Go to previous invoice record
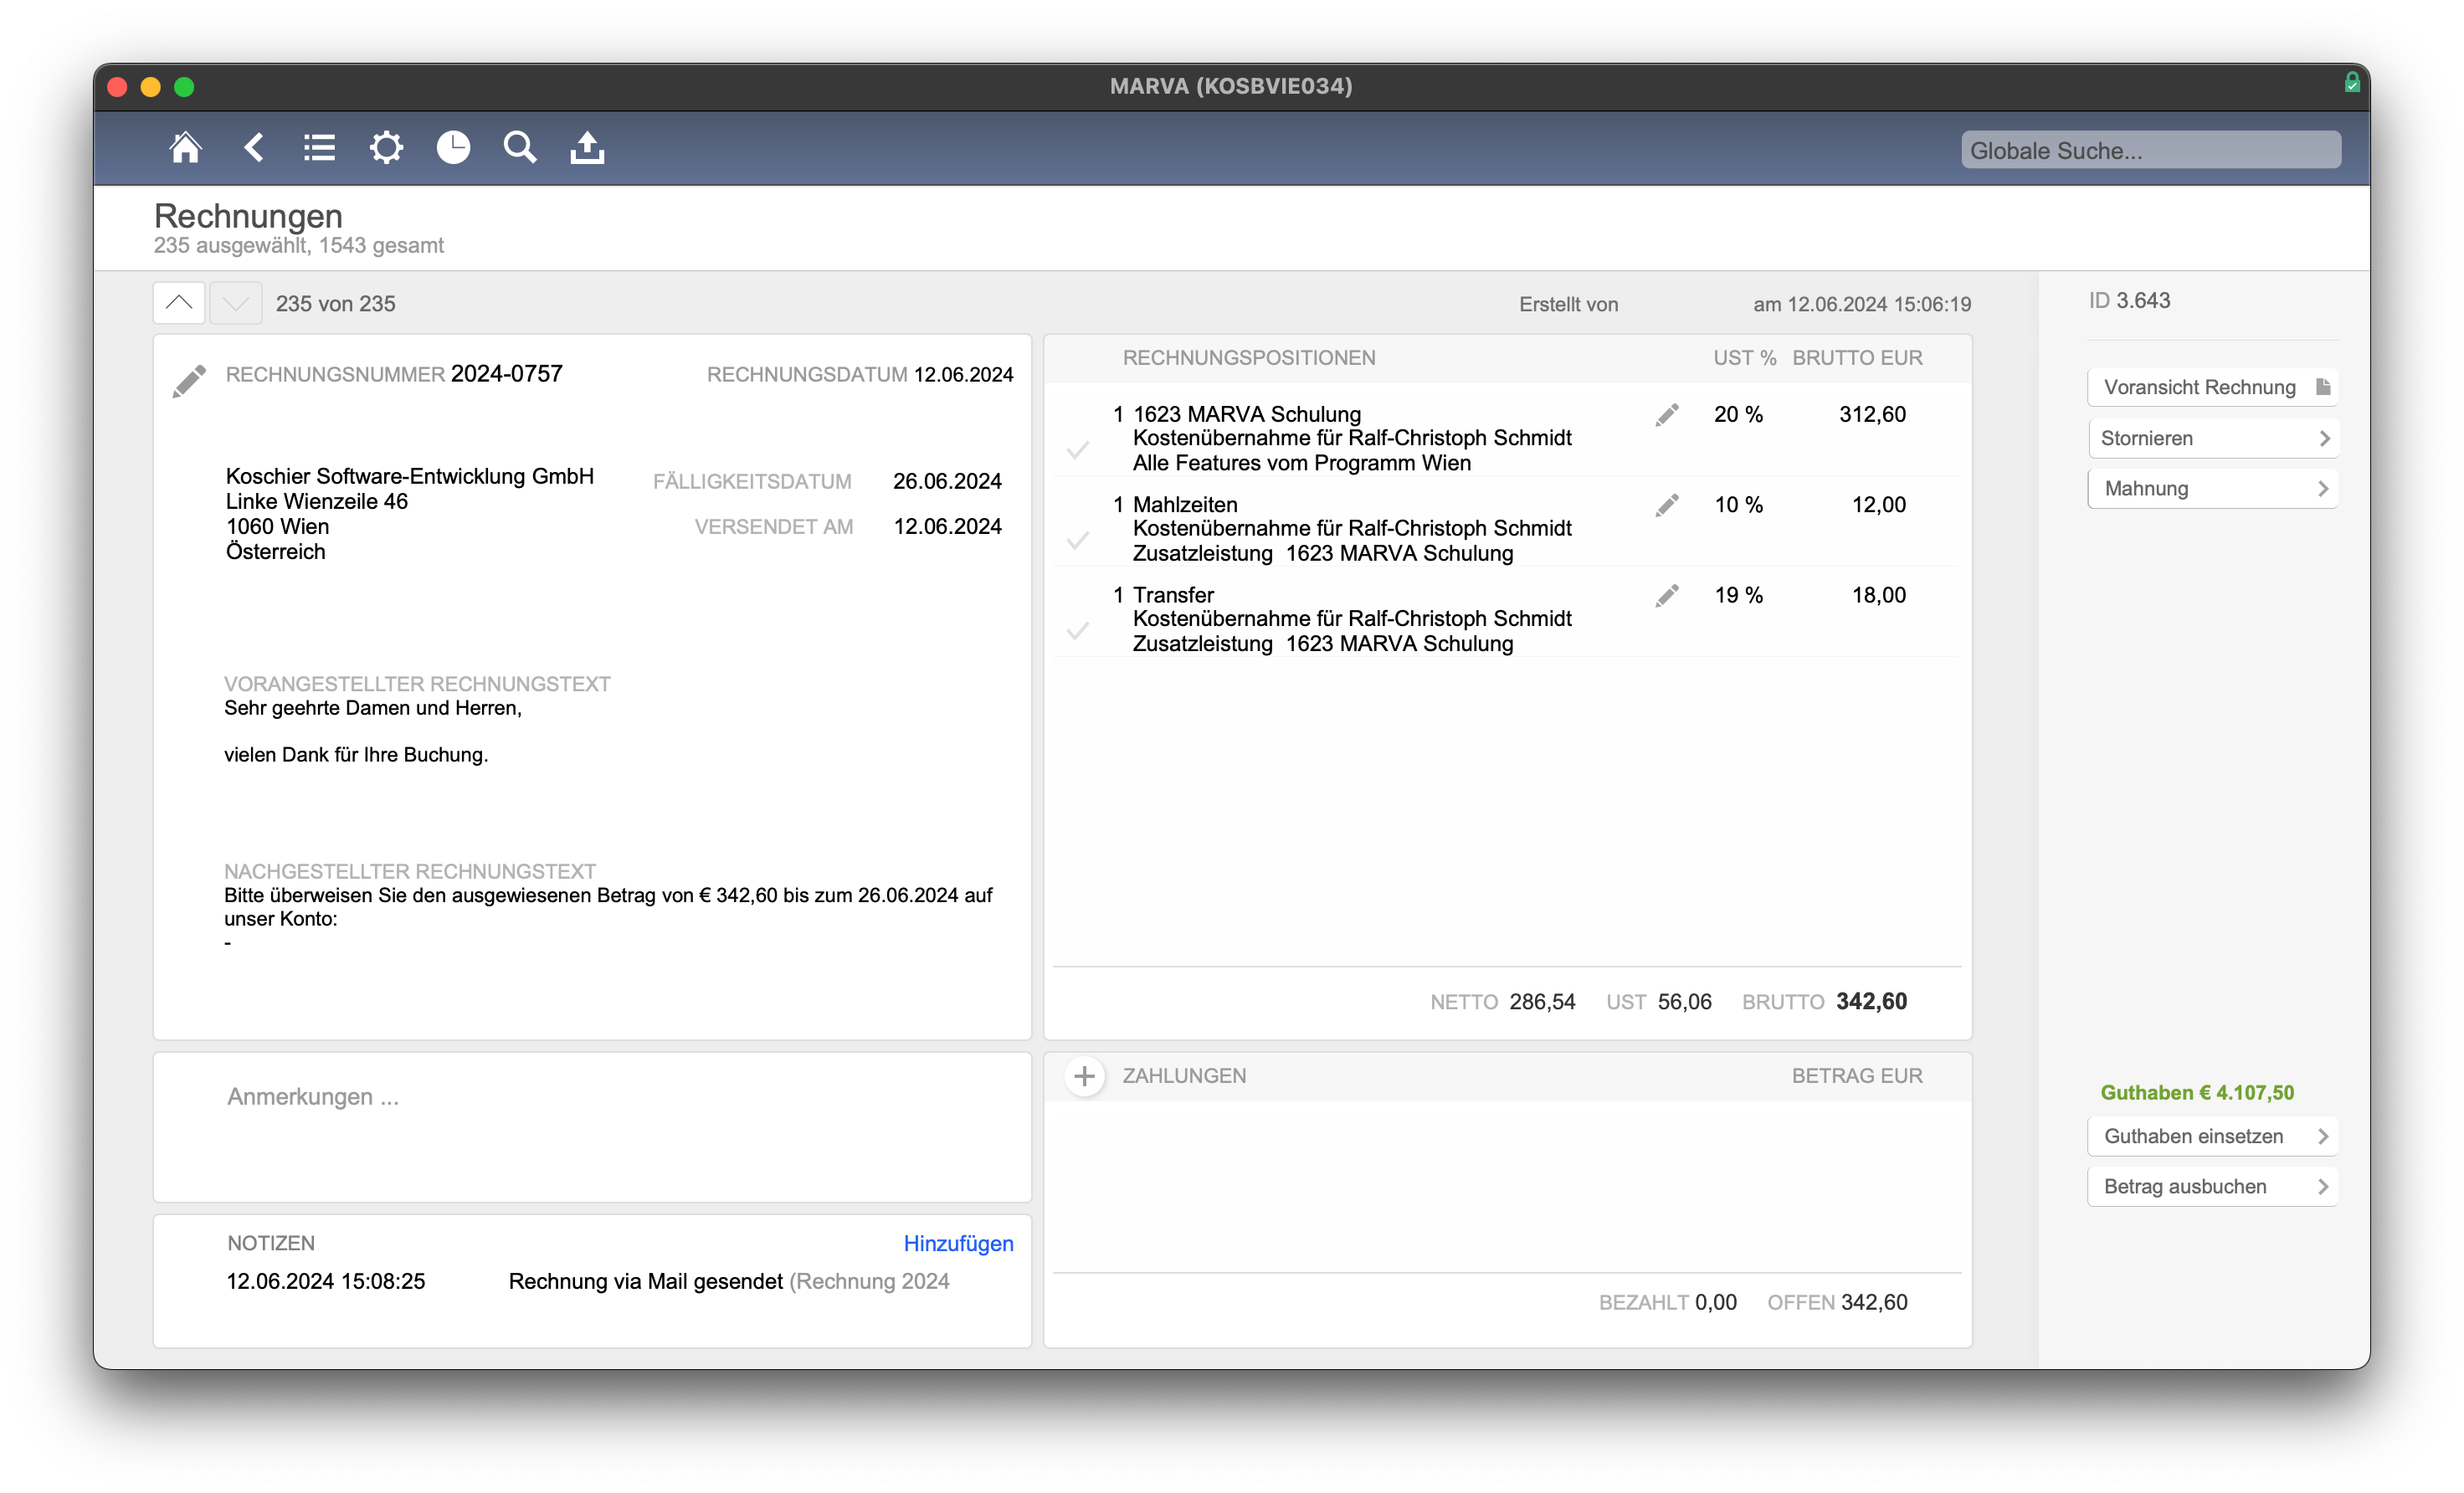This screenshot has width=2464, height=1493. click(x=179, y=303)
